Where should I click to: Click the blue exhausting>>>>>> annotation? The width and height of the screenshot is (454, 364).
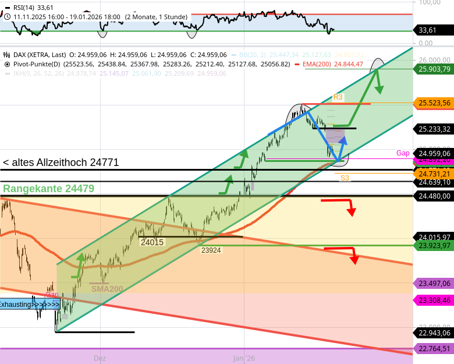(x=30, y=304)
